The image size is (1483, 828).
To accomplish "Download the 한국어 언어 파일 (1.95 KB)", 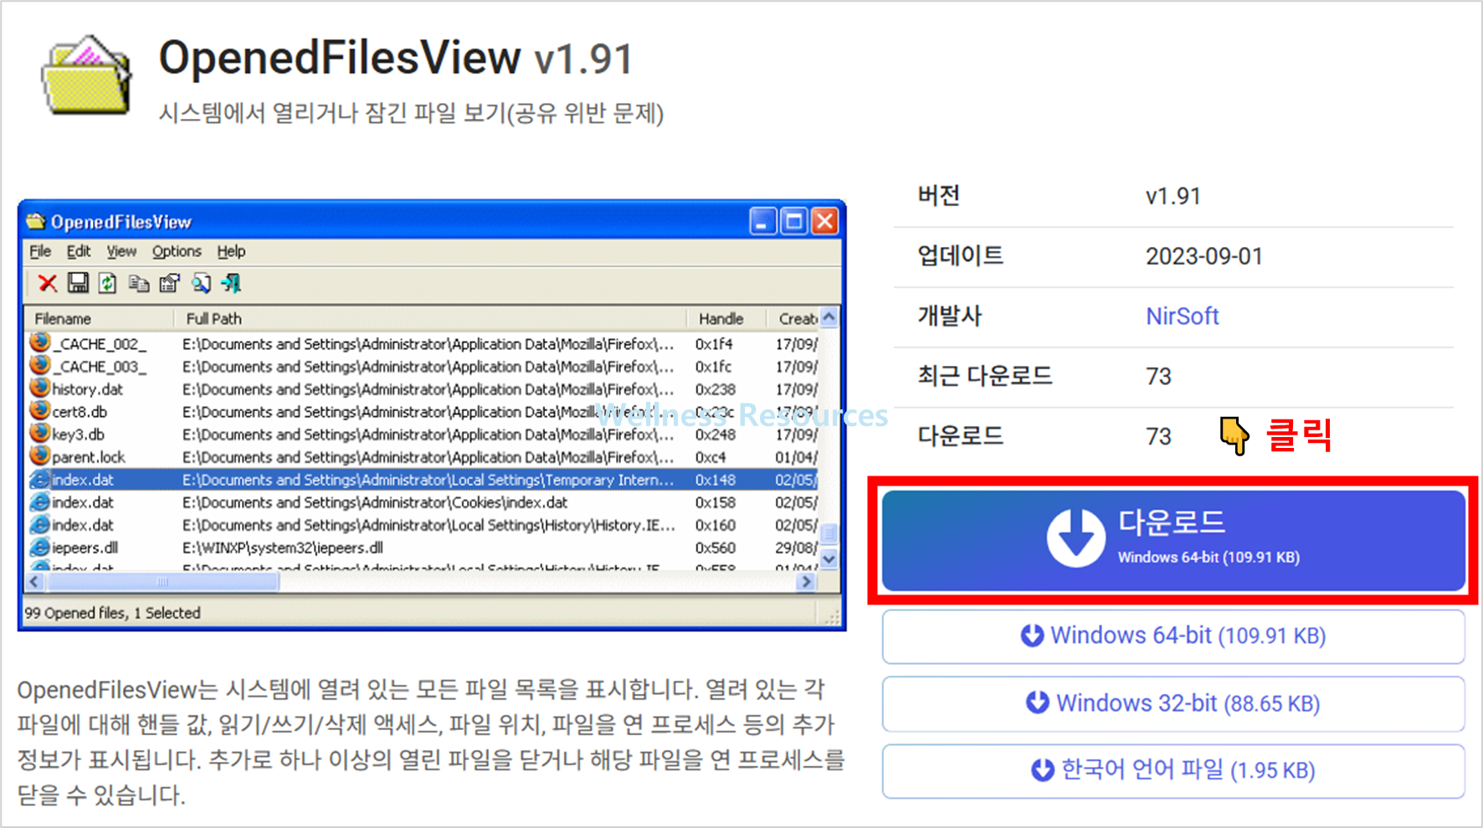I will point(1173,770).
